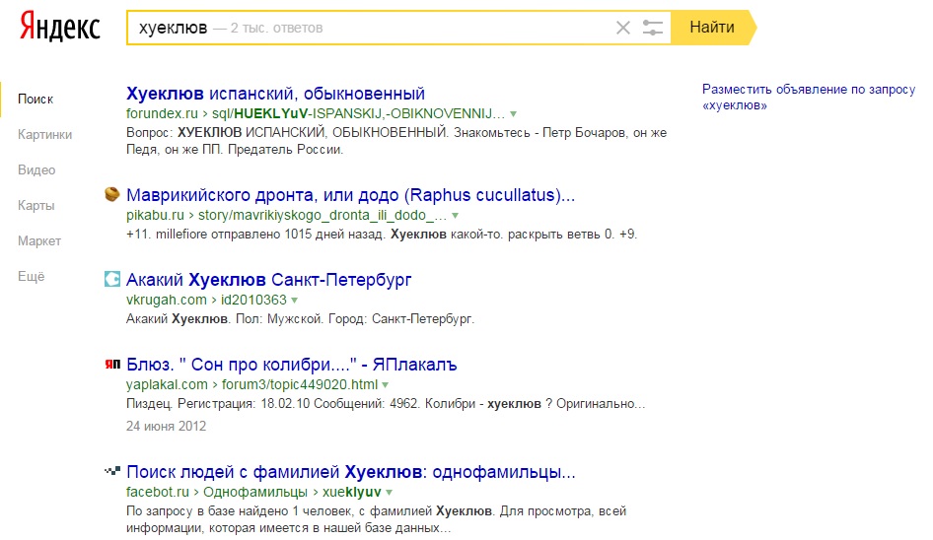Expand dropdown arrow next to facebot.ru URL
933x540 pixels.
point(390,493)
